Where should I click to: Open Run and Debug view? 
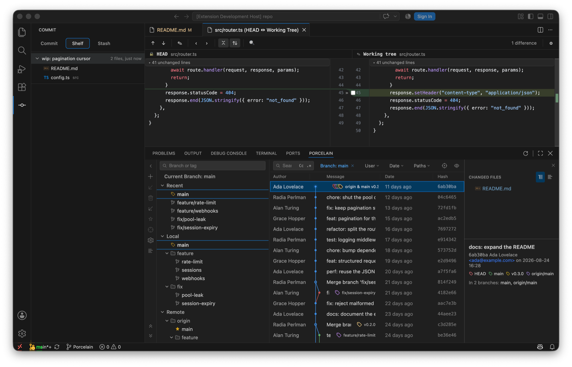point(22,69)
